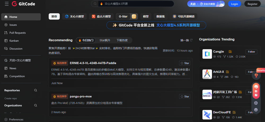Click the ArkUI-X verified badge icon
The height and width of the screenshot is (122, 265).
[227, 72]
